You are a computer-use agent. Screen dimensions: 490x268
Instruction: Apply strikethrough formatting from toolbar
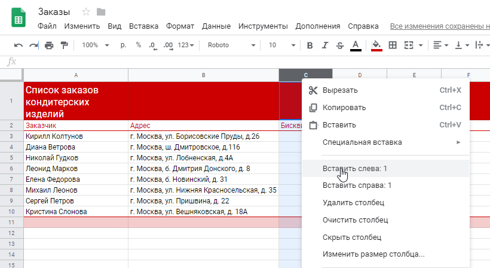pyautogui.click(x=340, y=45)
